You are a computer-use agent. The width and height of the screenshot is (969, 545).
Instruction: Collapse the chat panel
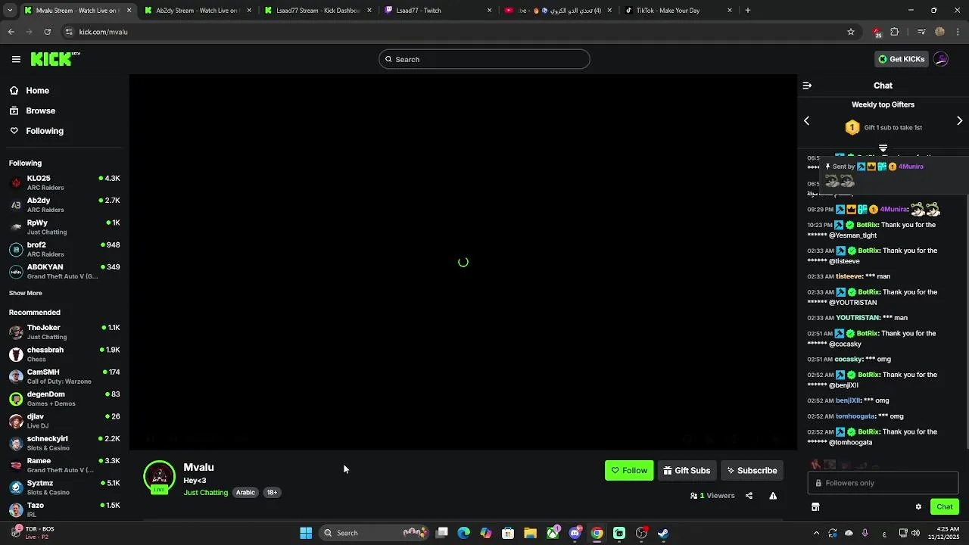[x=807, y=86]
